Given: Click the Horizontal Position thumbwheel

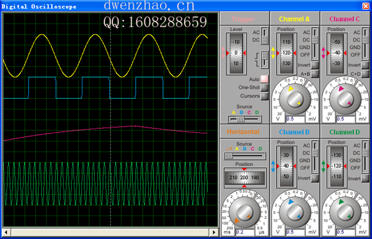Looking at the screenshot, I should coord(244,177).
